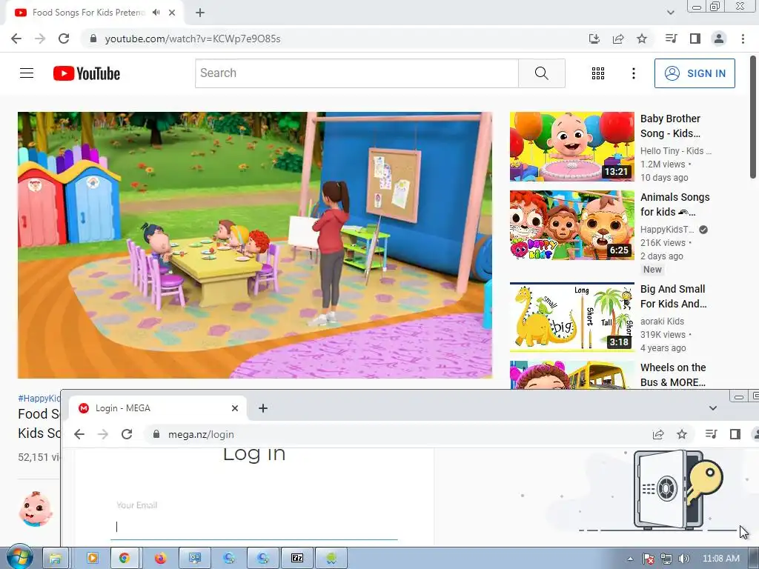The height and width of the screenshot is (569, 759).
Task: Click the Animals Songs for kids title
Action: 675,204
